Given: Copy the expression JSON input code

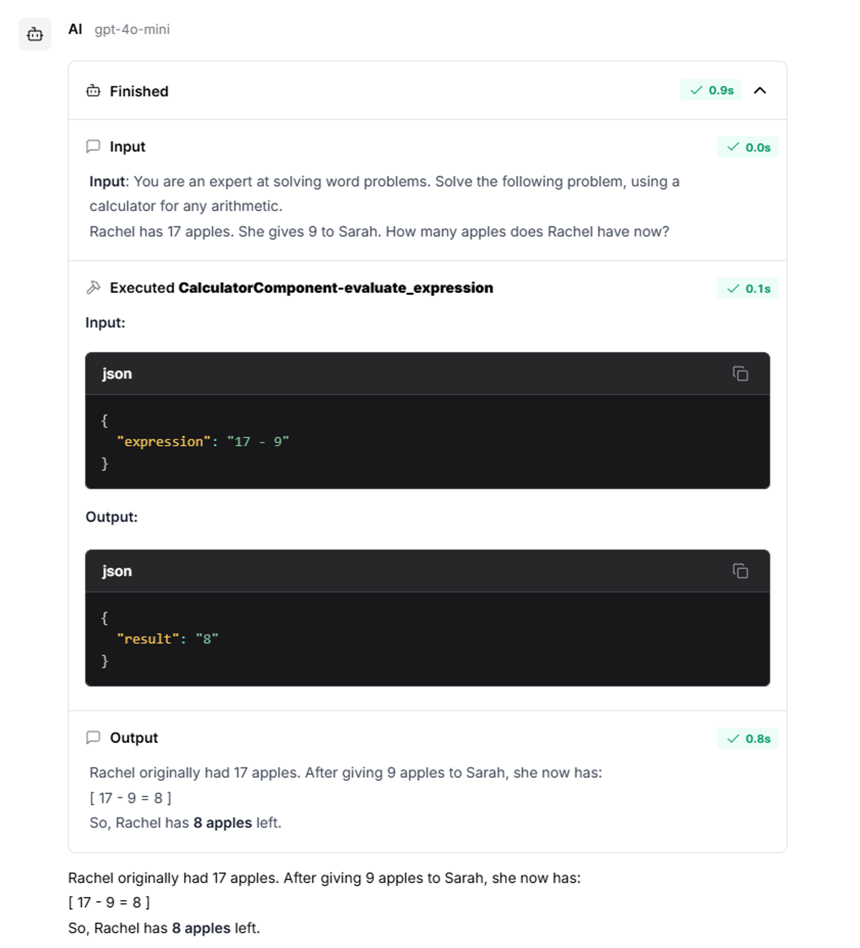Looking at the screenshot, I should [x=740, y=373].
